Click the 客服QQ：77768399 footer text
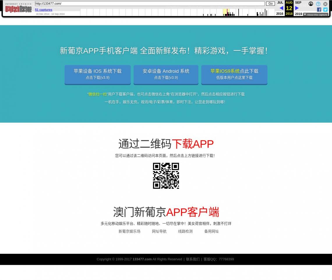 (x=219, y=259)
